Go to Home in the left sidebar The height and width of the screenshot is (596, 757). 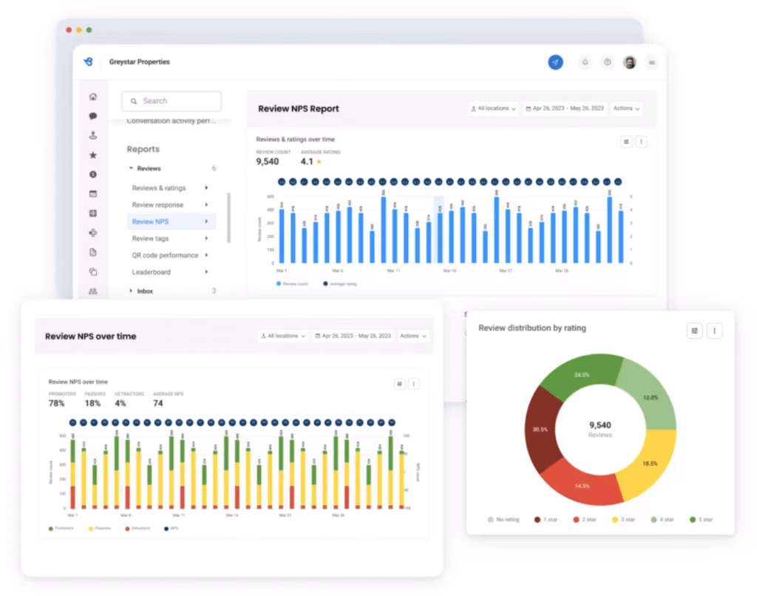click(x=93, y=96)
